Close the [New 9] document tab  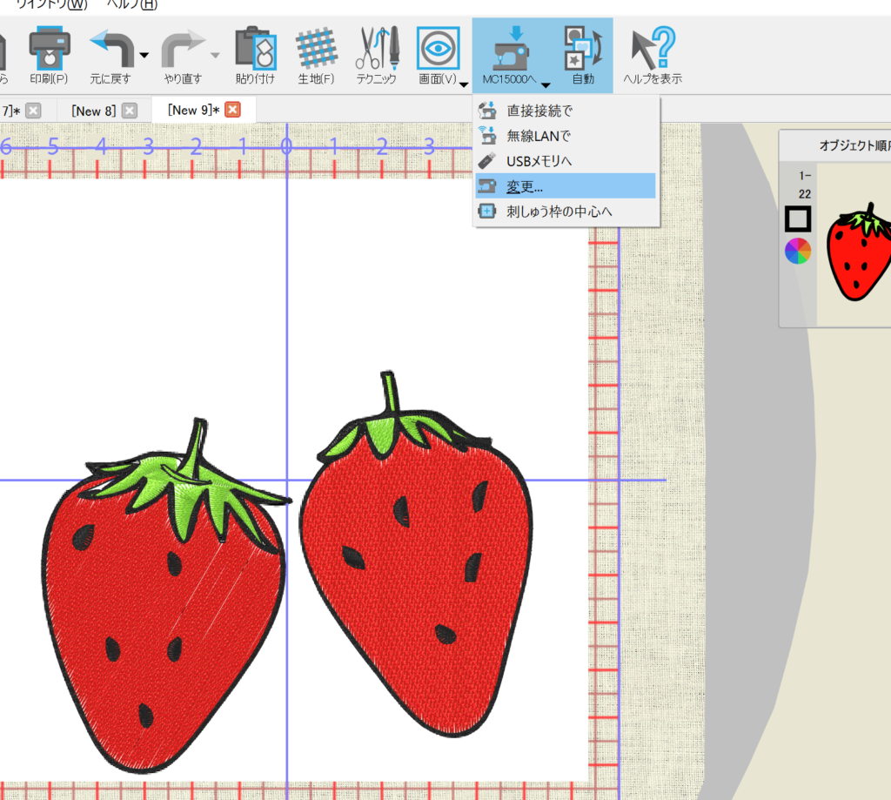232,110
